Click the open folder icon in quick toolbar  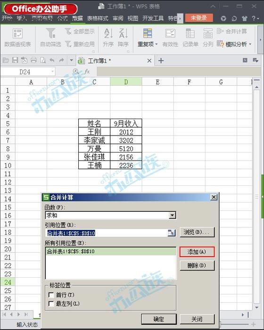(x=6, y=60)
